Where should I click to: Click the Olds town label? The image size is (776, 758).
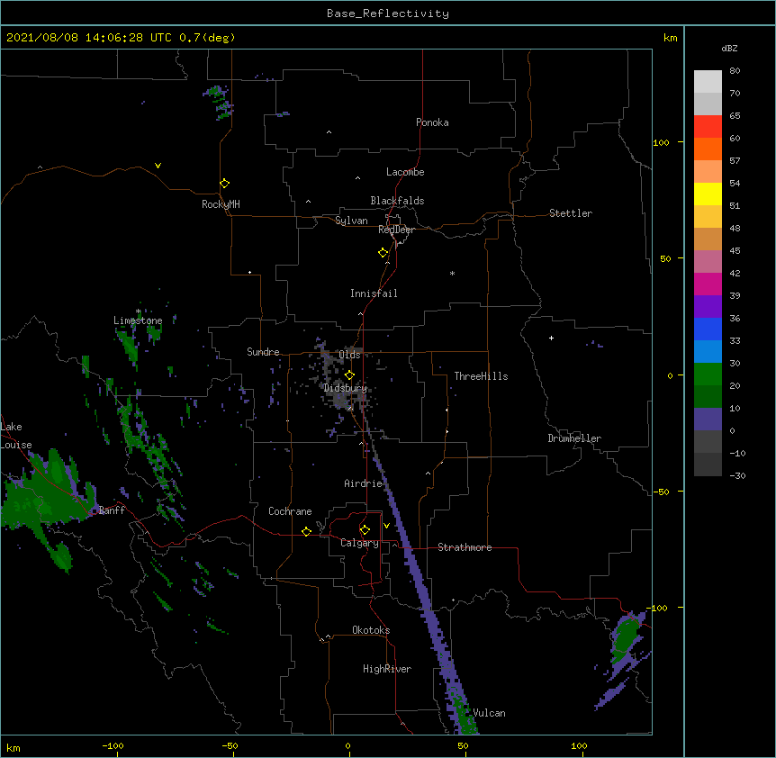(349, 355)
